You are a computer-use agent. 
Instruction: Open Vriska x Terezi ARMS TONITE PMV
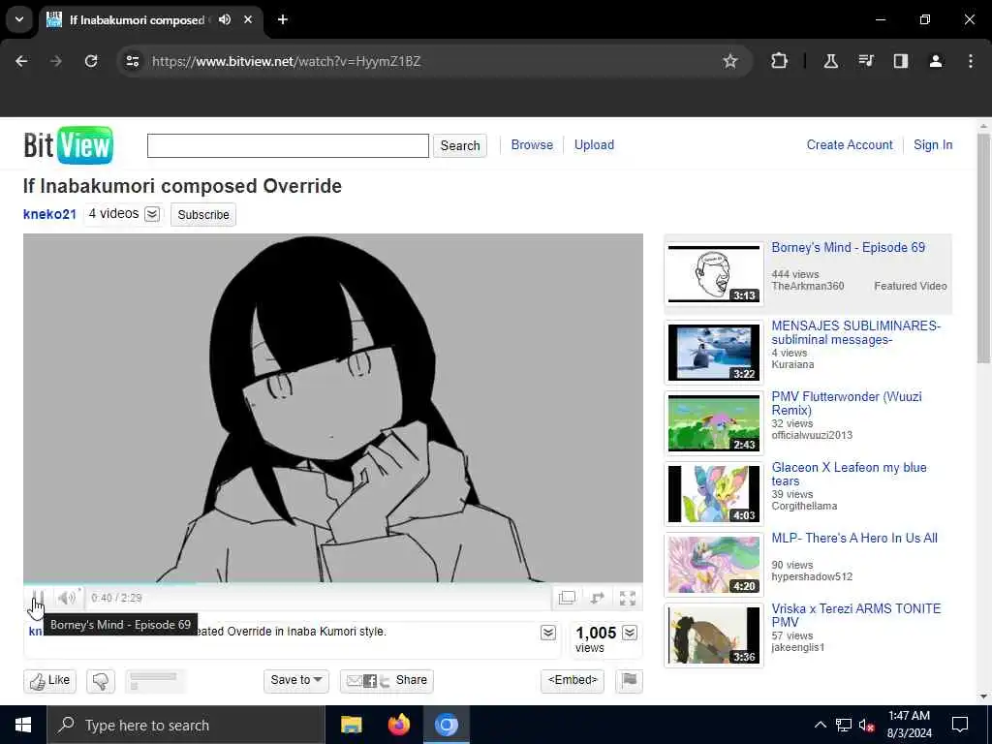pyautogui.click(x=856, y=615)
